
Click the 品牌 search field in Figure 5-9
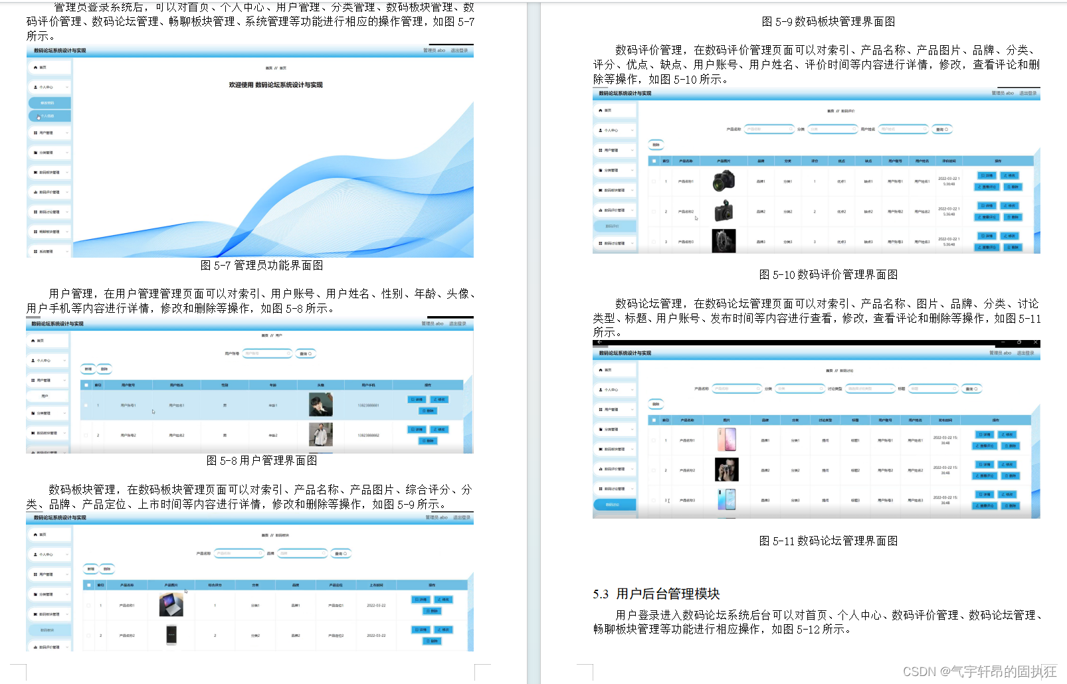click(302, 553)
